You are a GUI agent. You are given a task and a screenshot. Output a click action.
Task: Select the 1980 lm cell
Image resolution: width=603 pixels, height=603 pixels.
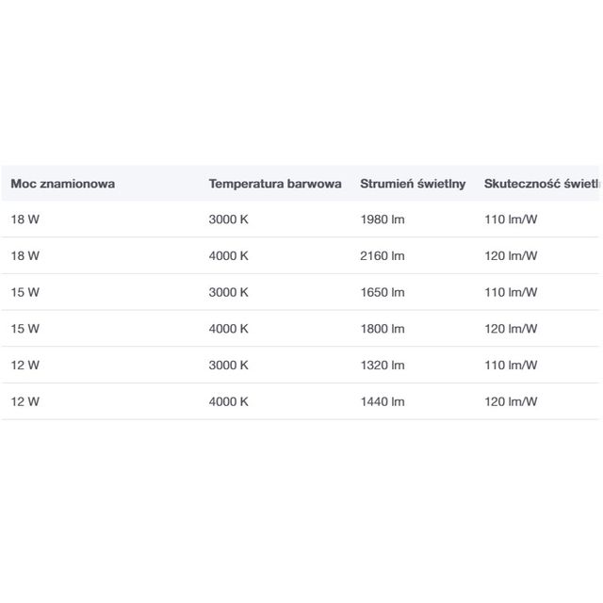tap(383, 220)
